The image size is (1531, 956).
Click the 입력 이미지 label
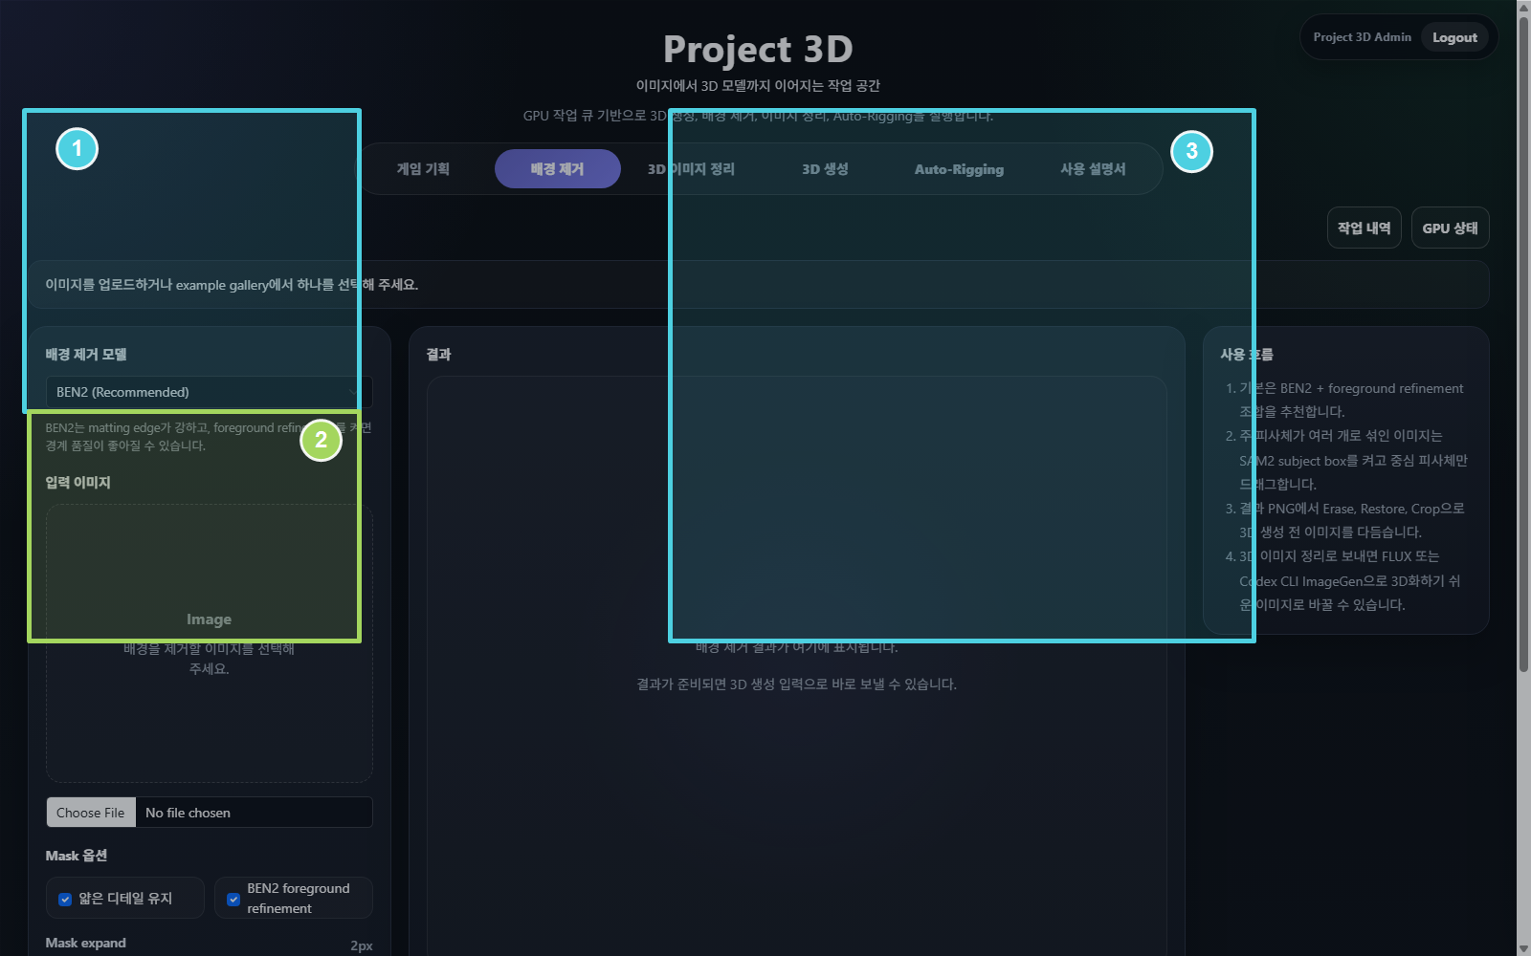[78, 482]
